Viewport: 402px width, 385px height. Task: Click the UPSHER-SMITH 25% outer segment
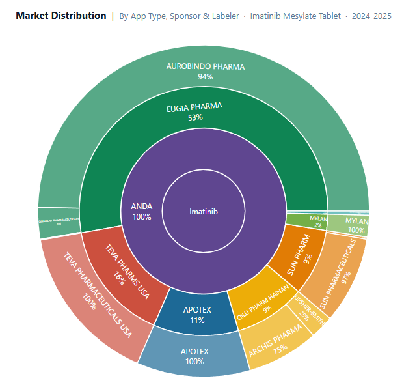pyautogui.click(x=308, y=312)
